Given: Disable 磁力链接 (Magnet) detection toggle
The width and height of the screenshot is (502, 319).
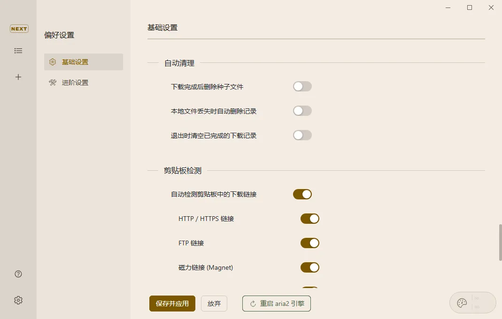Looking at the screenshot, I should tap(309, 267).
